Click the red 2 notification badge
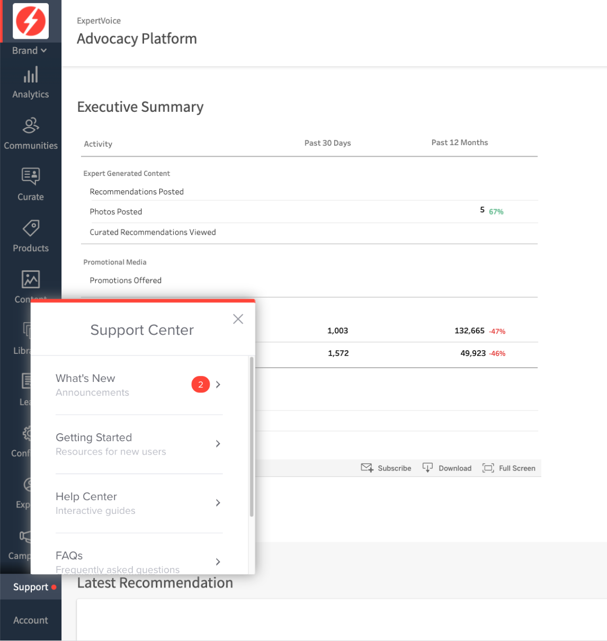Image resolution: width=607 pixels, height=641 pixels. tap(201, 385)
